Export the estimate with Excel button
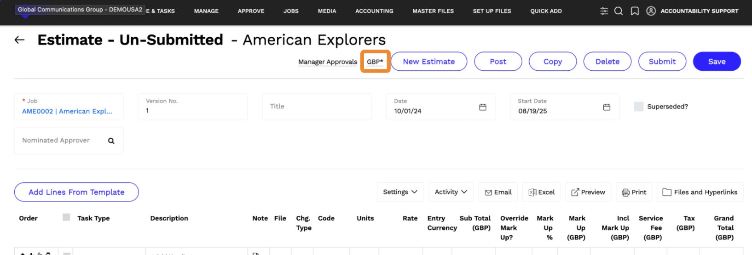 click(x=542, y=192)
